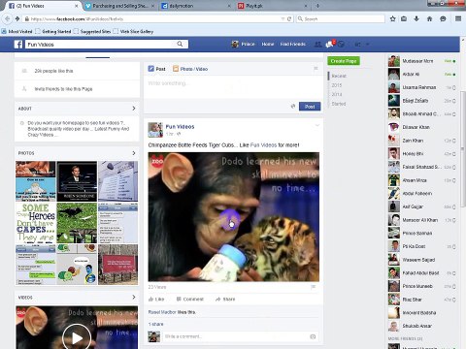Image resolution: width=466 pixels, height=349 pixels.
Task: Click Home in the Facebook top bar
Action: pyautogui.click(x=268, y=44)
